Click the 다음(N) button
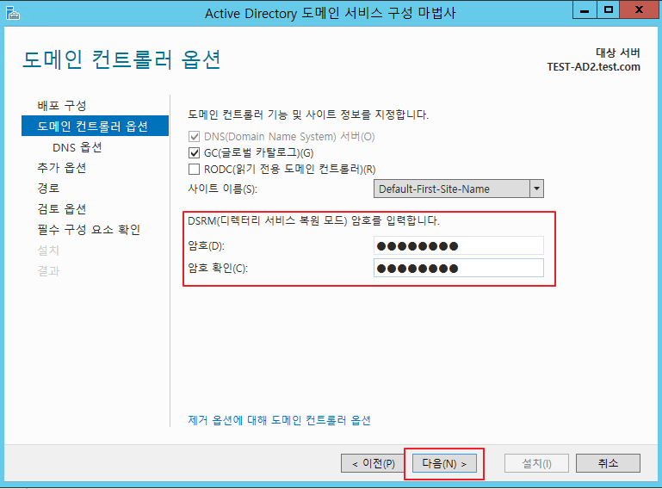The height and width of the screenshot is (489, 662). pos(444,463)
